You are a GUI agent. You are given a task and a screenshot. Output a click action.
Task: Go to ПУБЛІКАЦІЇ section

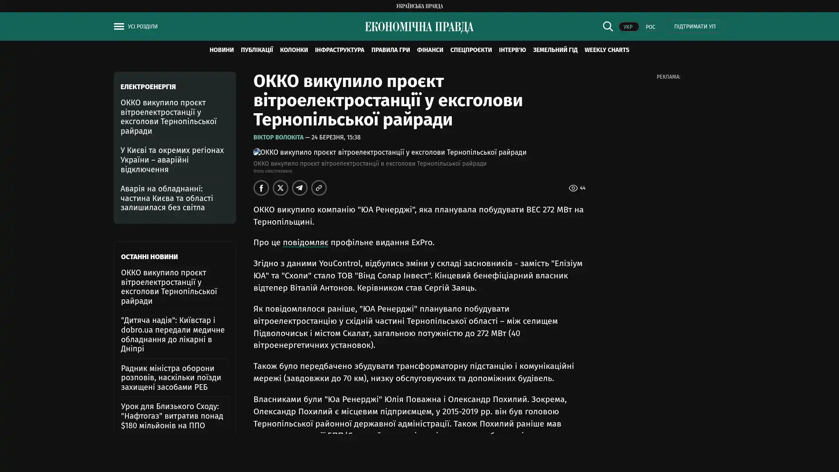257,50
